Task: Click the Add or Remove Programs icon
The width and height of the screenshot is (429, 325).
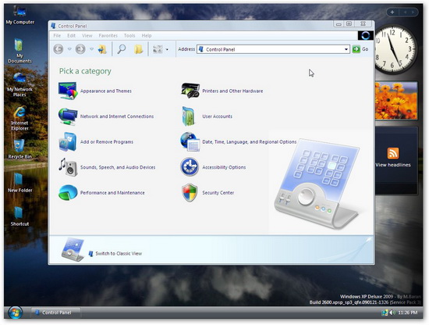Action: click(x=68, y=141)
